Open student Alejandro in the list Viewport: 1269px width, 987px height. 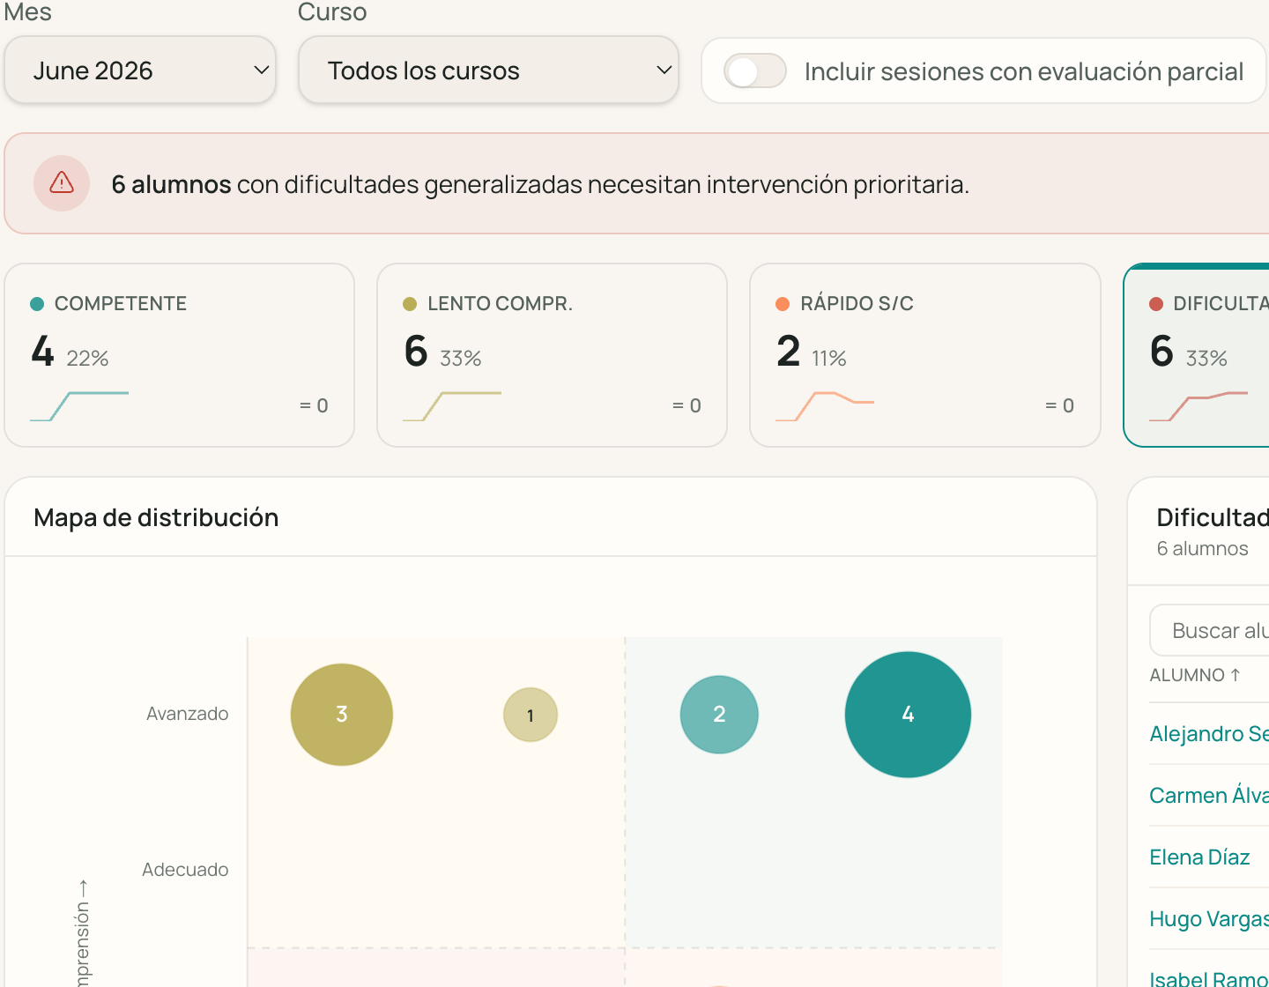pos(1209,733)
